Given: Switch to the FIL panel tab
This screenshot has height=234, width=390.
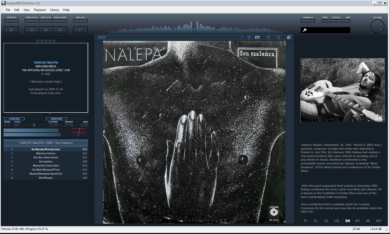Looking at the screenshot, I should [x=326, y=221].
